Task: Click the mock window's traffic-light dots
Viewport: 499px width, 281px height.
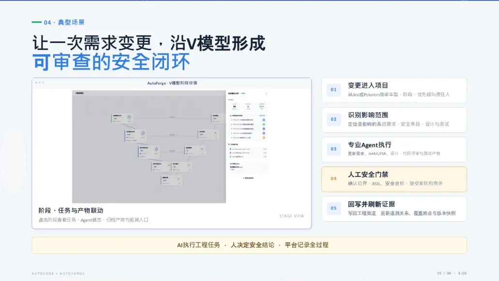Action: pyautogui.click(x=40, y=83)
